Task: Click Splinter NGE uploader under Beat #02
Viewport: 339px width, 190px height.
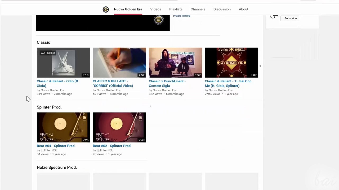Action: [x=105, y=150]
